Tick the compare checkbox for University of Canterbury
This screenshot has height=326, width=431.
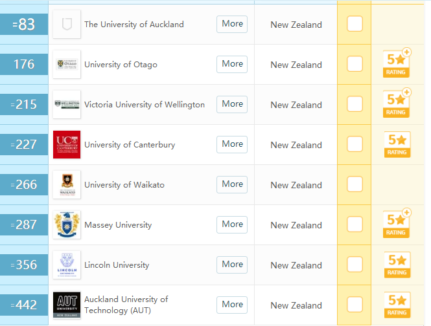click(x=355, y=145)
